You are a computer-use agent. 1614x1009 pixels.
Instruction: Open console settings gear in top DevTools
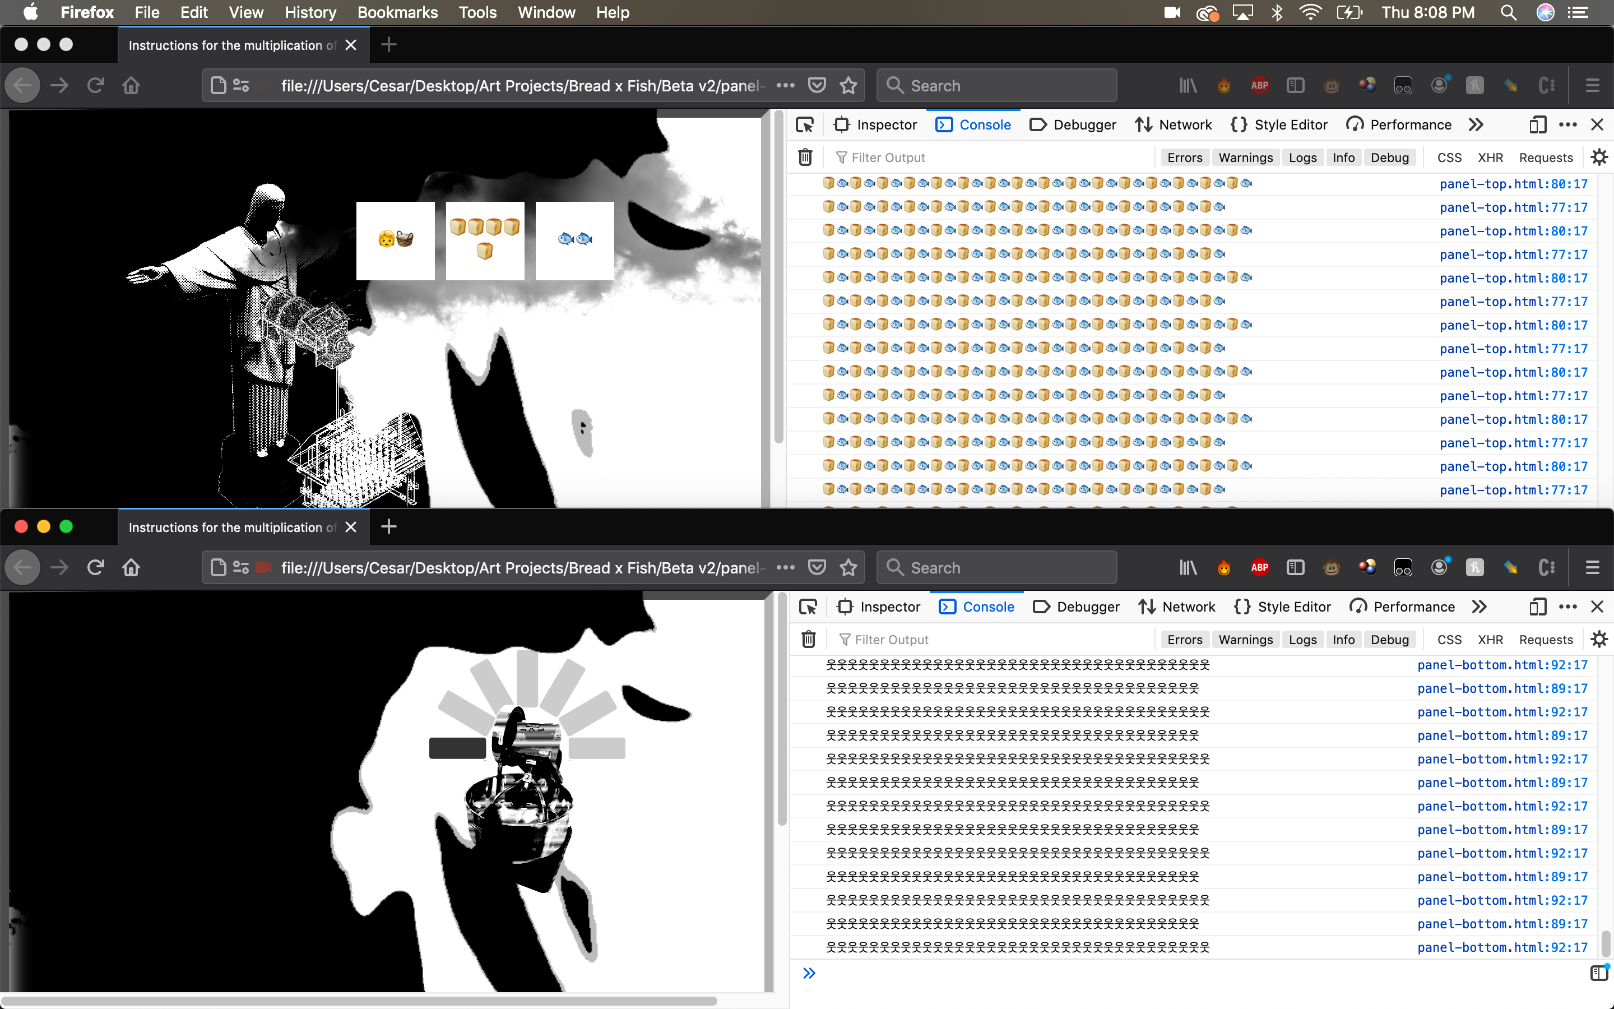[1599, 158]
